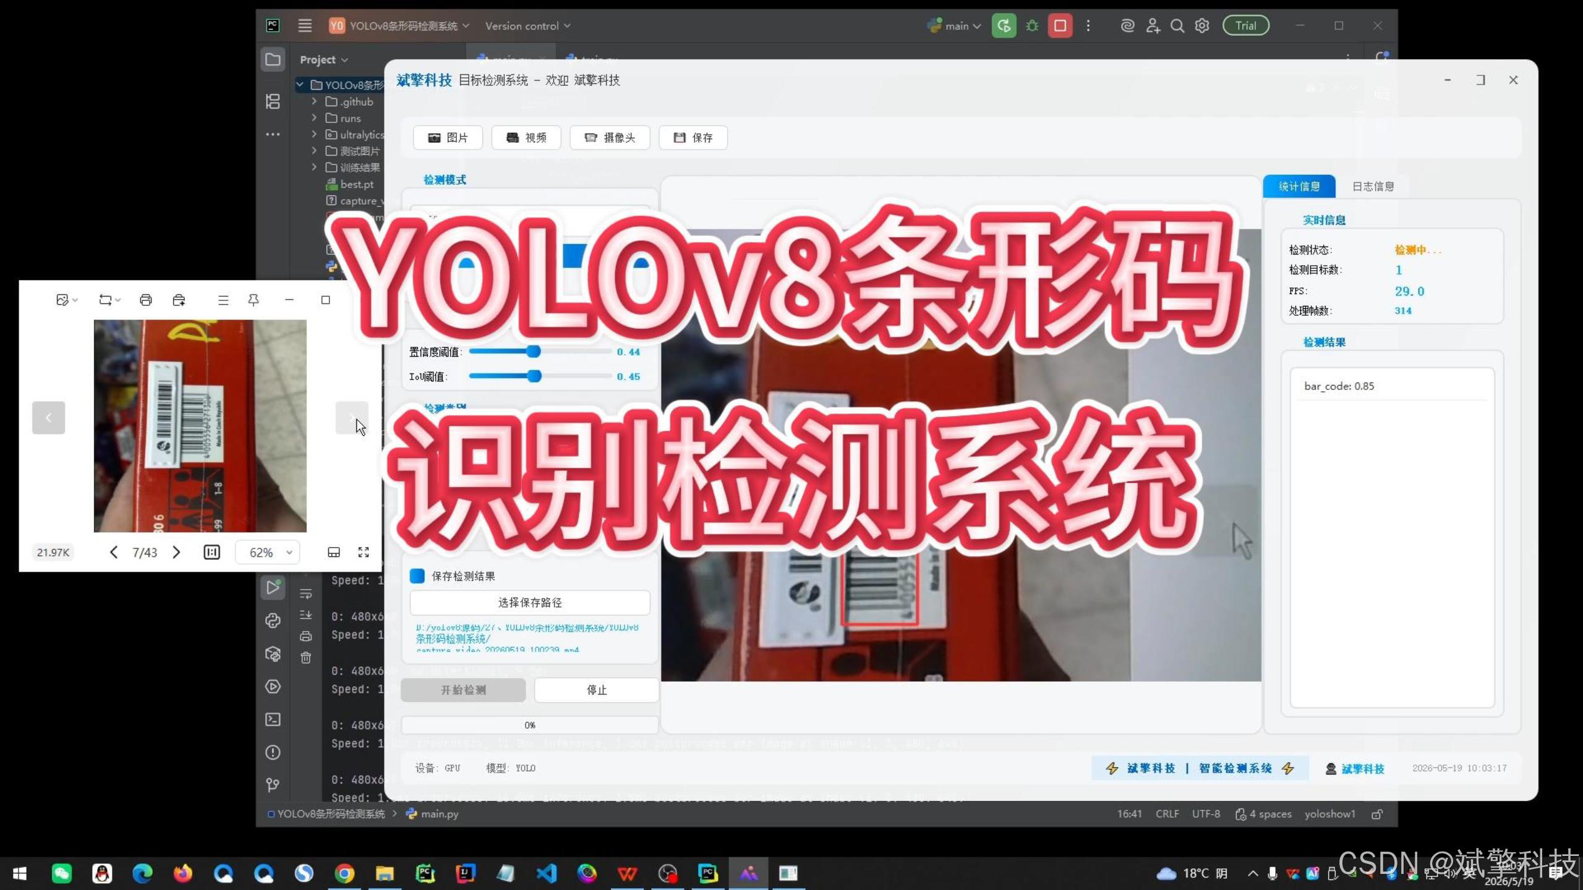Open Version control dropdown
Screen dimensions: 1583x890
pyautogui.click(x=527, y=25)
